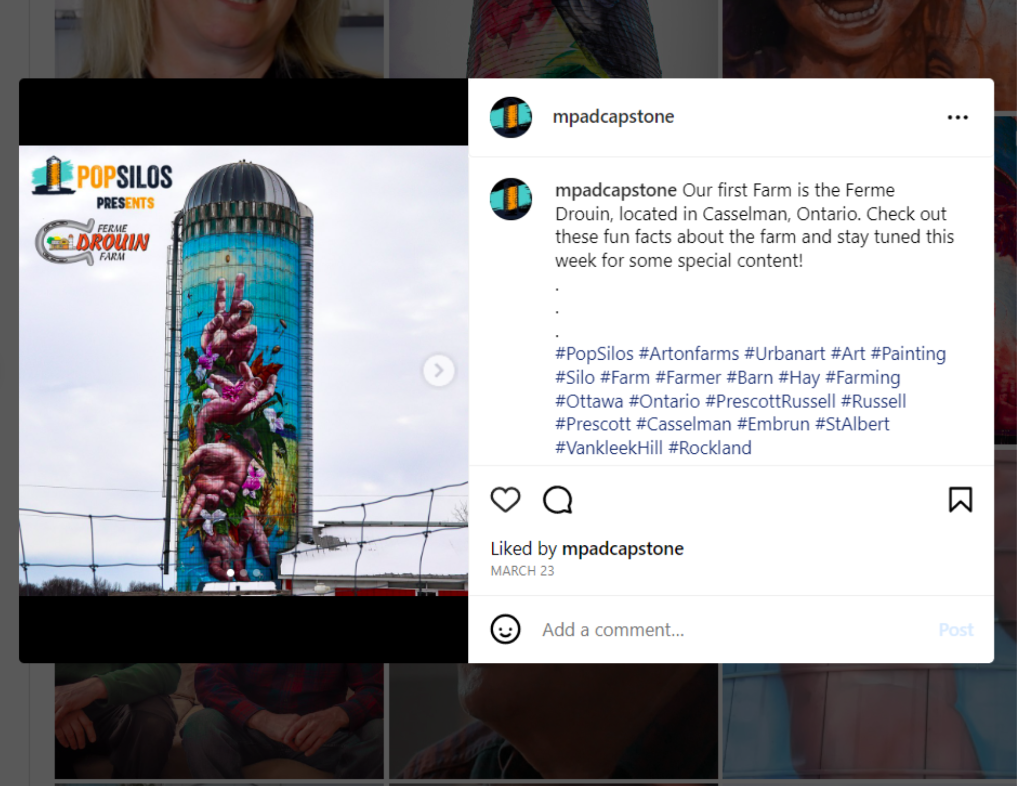Click the MARCH 23 post date

point(522,571)
